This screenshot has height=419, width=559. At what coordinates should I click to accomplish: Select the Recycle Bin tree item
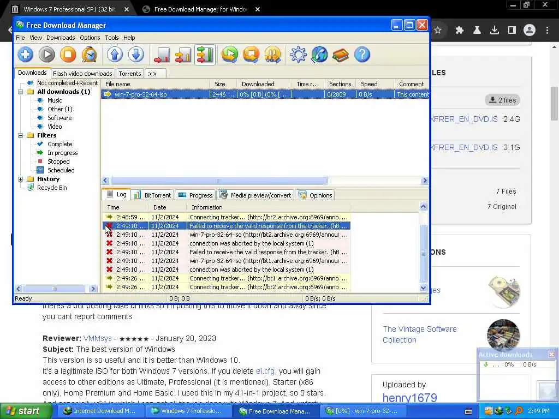click(x=52, y=188)
